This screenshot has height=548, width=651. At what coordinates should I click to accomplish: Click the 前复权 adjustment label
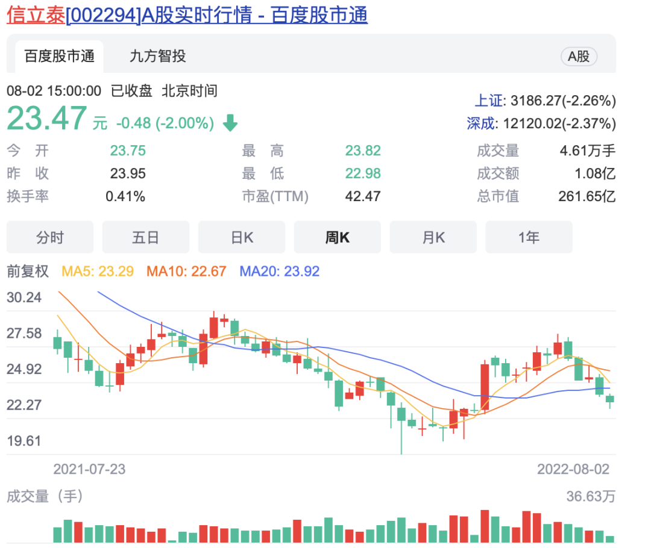point(28,272)
